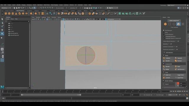
Task: Click the Type text tool shelf icon
Action: point(39,14)
